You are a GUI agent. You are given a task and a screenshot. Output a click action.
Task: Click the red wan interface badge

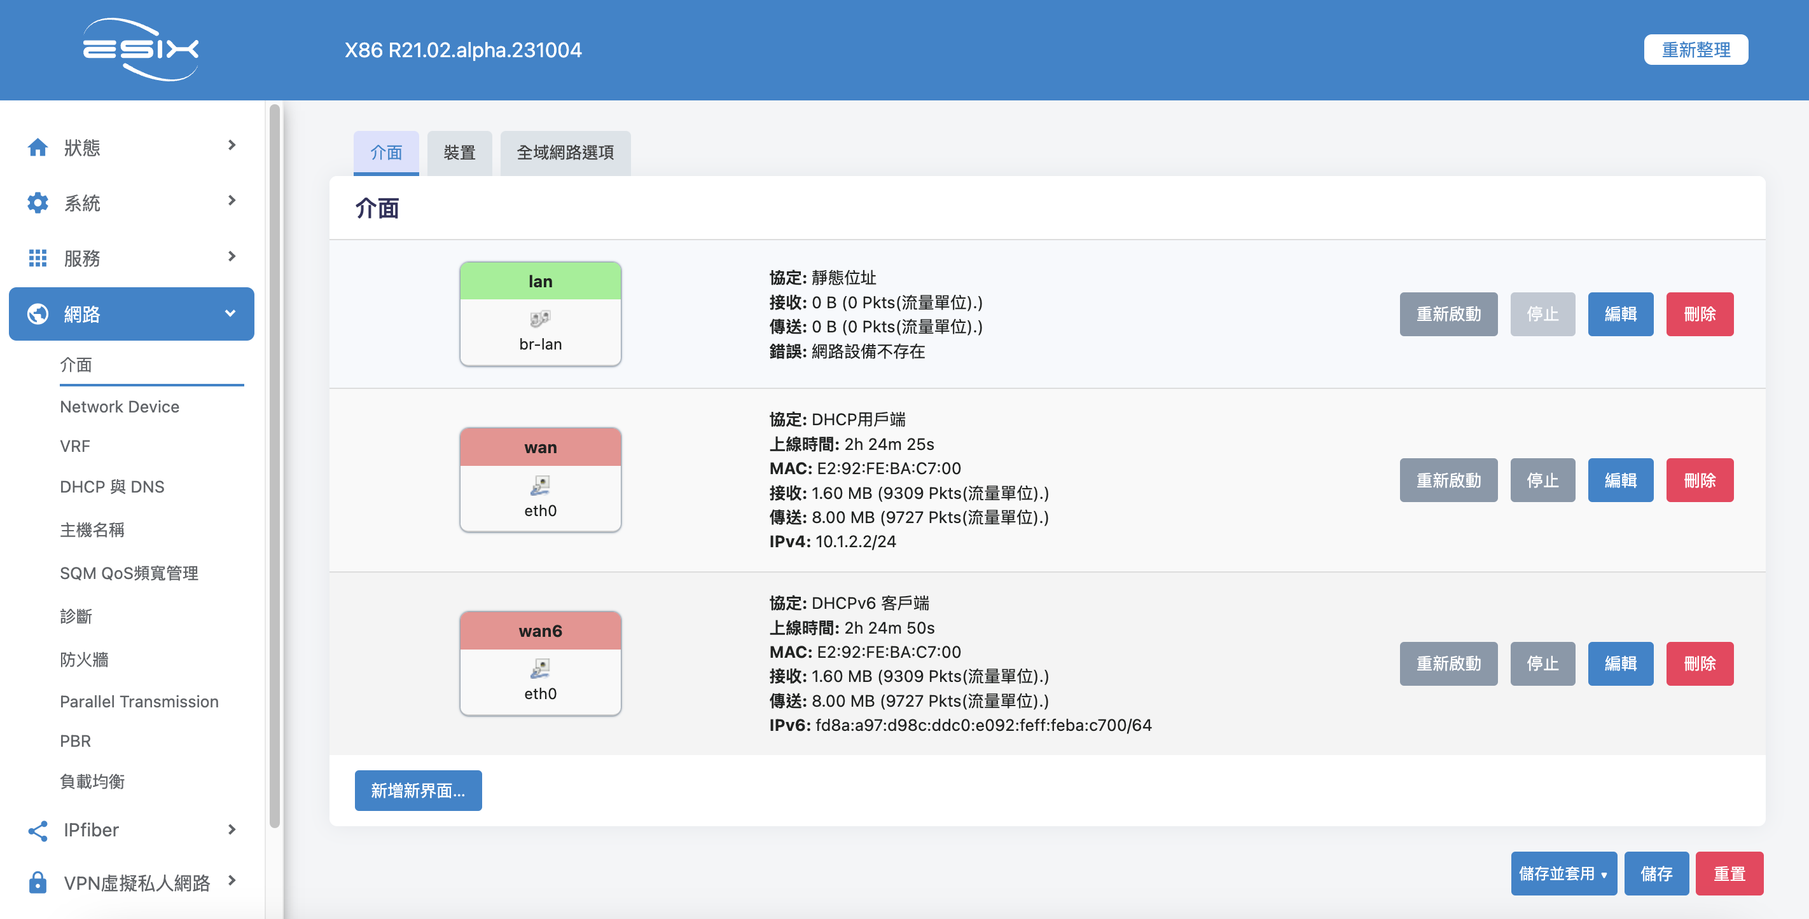540,447
